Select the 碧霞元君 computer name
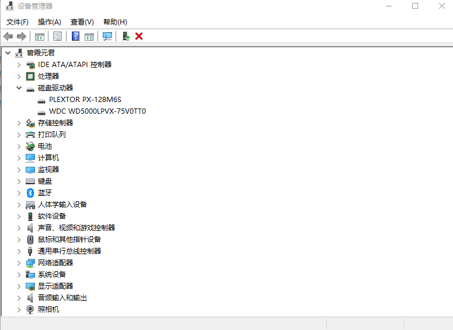The width and height of the screenshot is (453, 330). point(40,53)
